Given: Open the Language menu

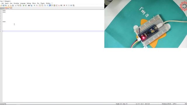Looking at the screenshot, I should [x=23, y=3].
